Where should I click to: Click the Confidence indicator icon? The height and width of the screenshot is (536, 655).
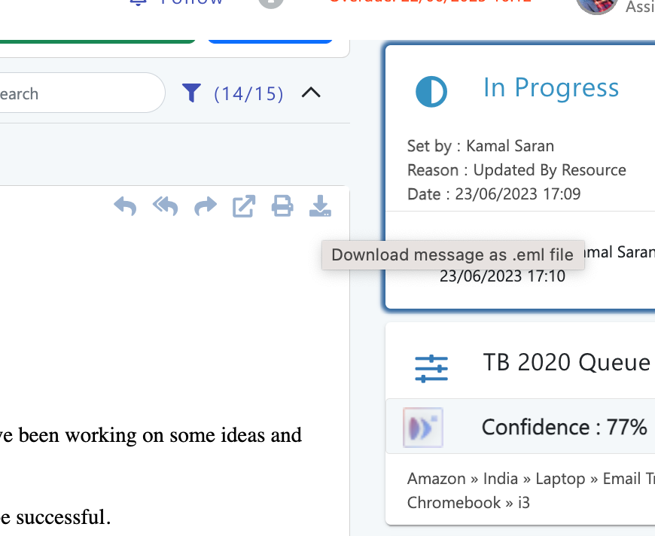422,428
